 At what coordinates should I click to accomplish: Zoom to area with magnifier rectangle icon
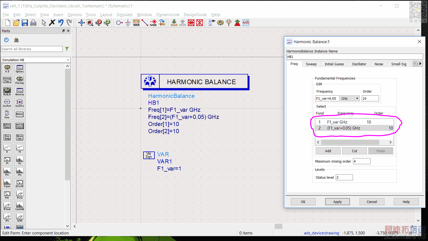point(90,23)
